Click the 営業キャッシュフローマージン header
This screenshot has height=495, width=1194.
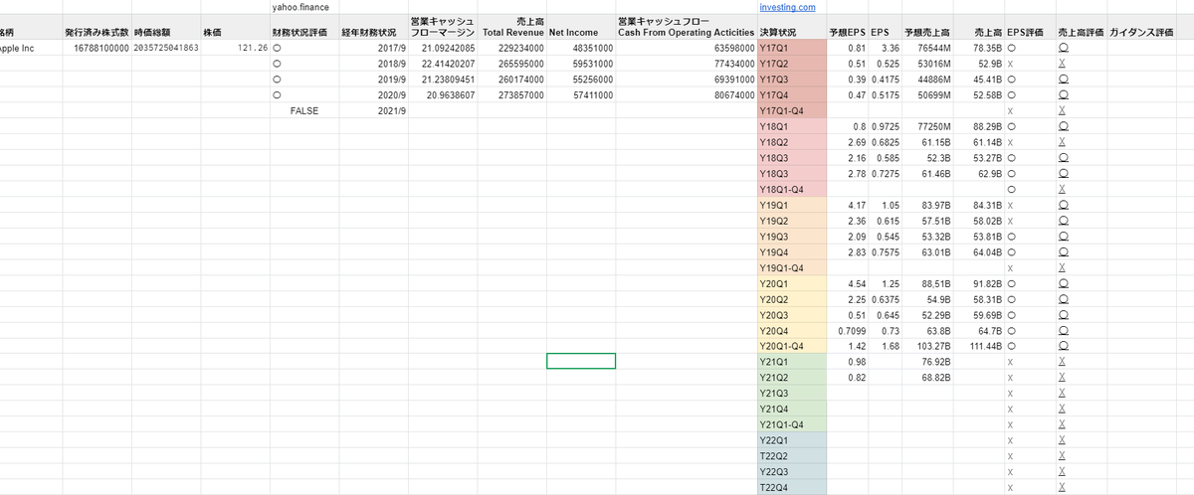coord(443,27)
